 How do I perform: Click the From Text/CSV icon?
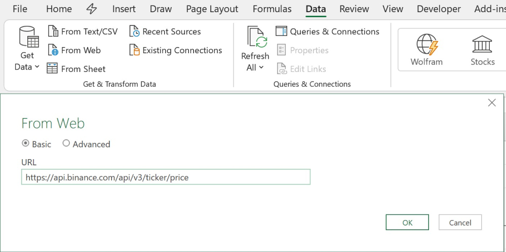[53, 31]
